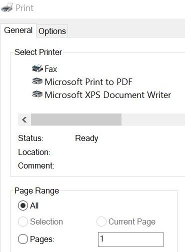Screen dimensions: 185x252
Task: Click the printer icon in the title bar
Action: click(7, 7)
